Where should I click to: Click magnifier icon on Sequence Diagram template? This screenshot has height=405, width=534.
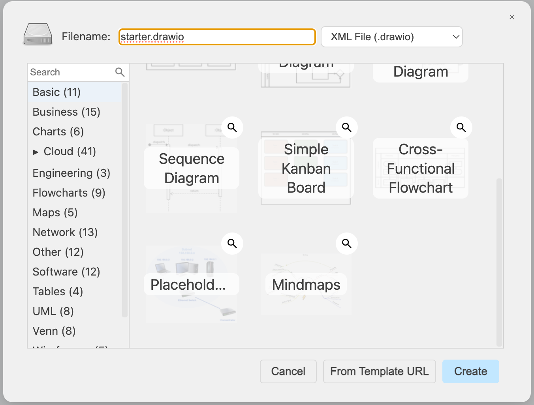232,127
